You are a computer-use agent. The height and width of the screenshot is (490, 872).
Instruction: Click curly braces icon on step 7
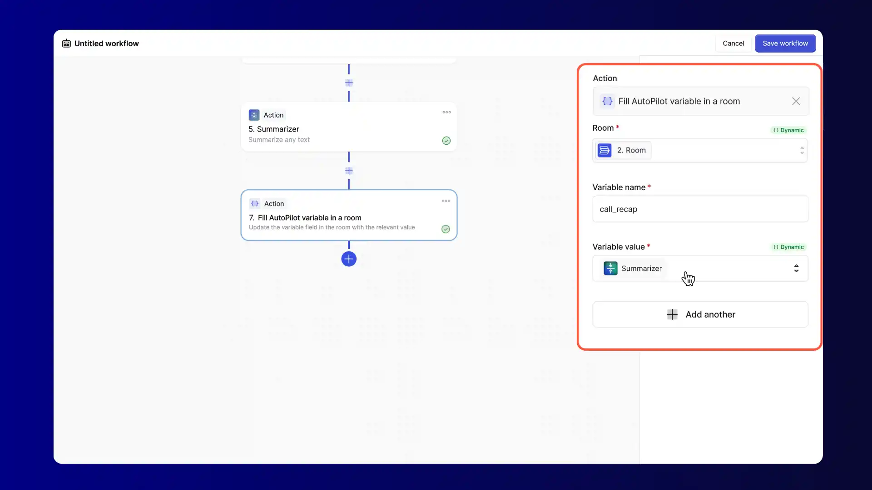[255, 203]
